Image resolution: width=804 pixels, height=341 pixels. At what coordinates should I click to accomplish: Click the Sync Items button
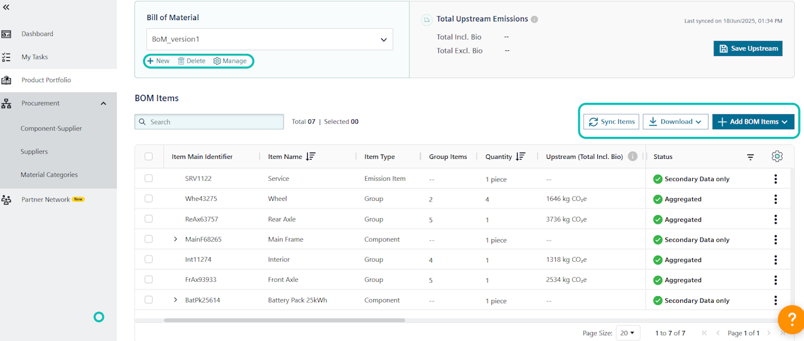611,122
